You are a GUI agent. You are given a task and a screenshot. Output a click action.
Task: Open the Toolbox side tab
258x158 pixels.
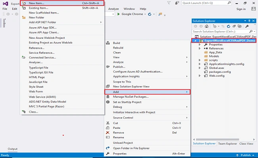coord(4,23)
